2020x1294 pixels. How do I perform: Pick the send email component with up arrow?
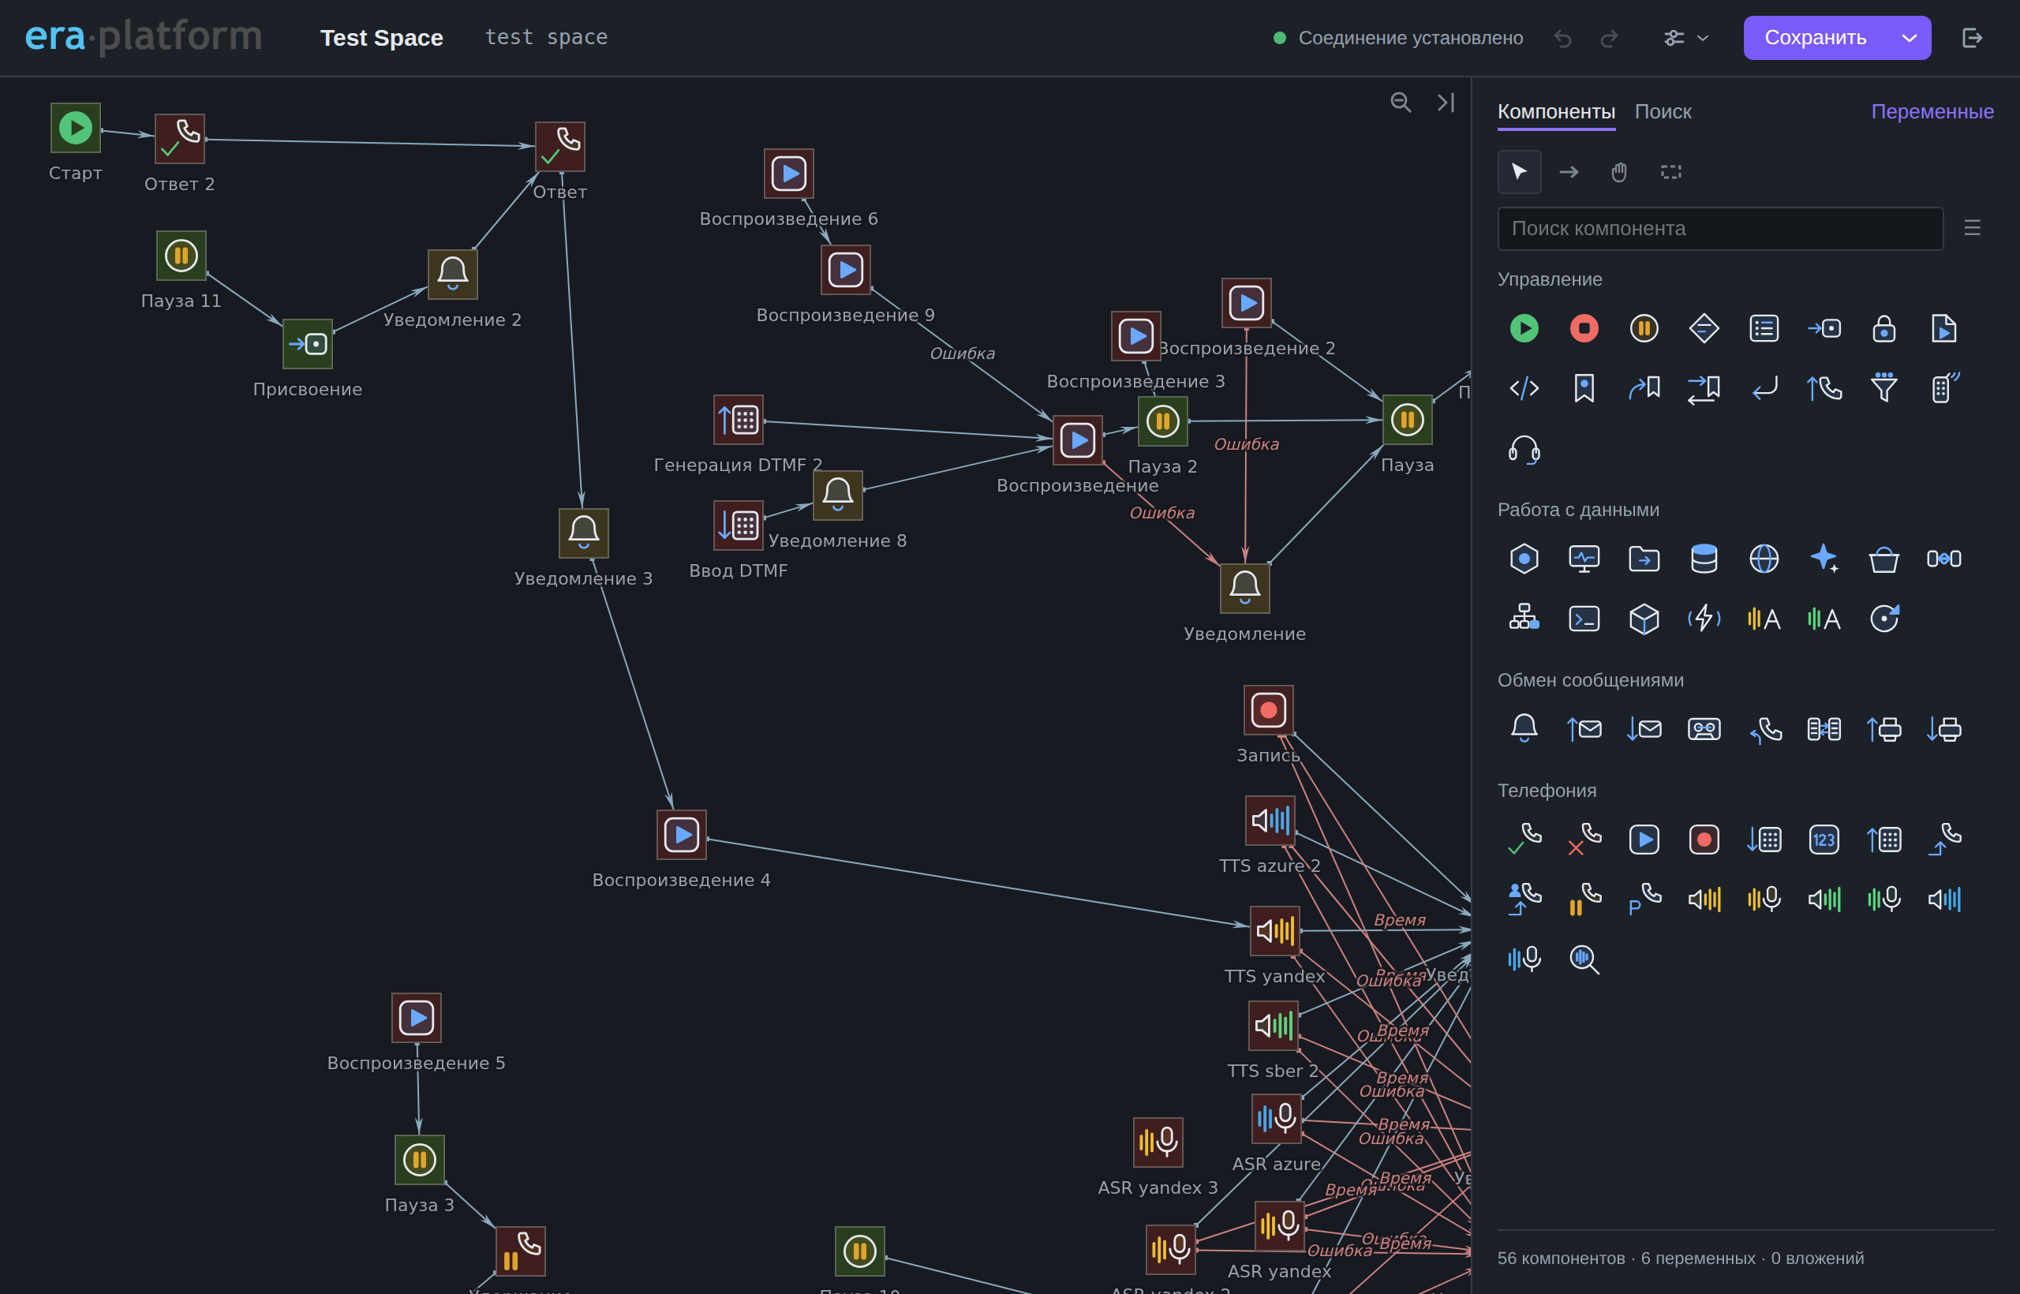(1584, 728)
